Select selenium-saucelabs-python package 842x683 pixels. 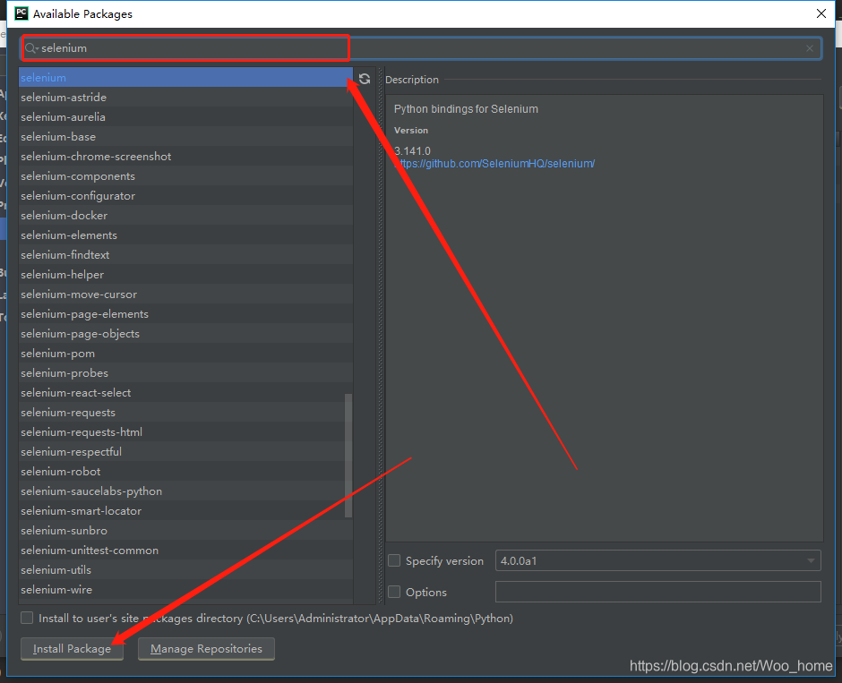185,491
